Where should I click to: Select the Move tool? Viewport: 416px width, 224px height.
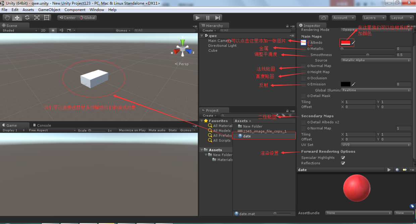(17, 18)
